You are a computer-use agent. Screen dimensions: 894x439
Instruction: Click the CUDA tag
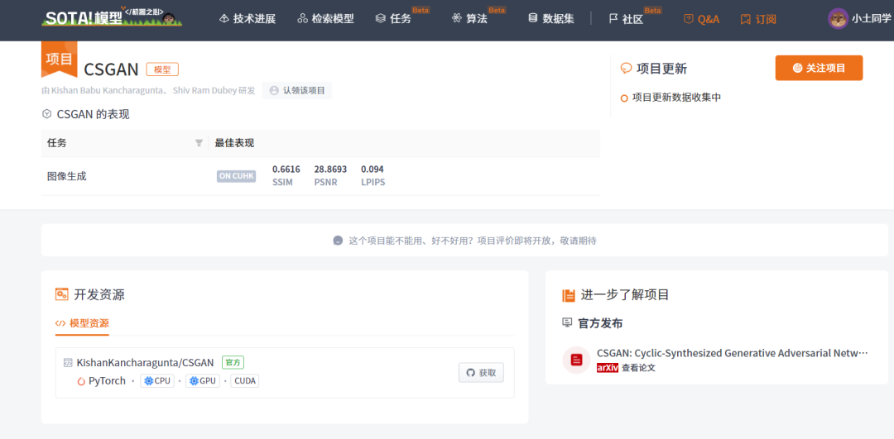pyautogui.click(x=244, y=381)
